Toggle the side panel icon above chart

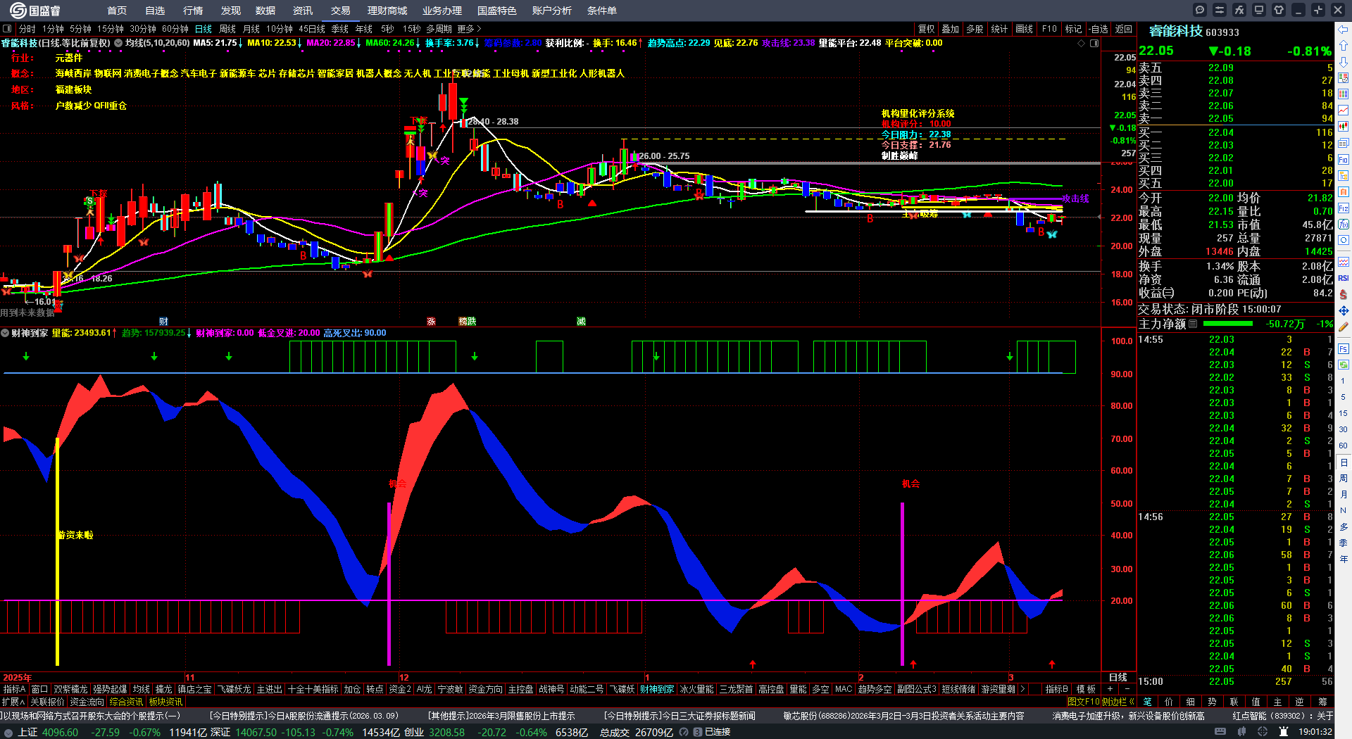coord(1094,43)
